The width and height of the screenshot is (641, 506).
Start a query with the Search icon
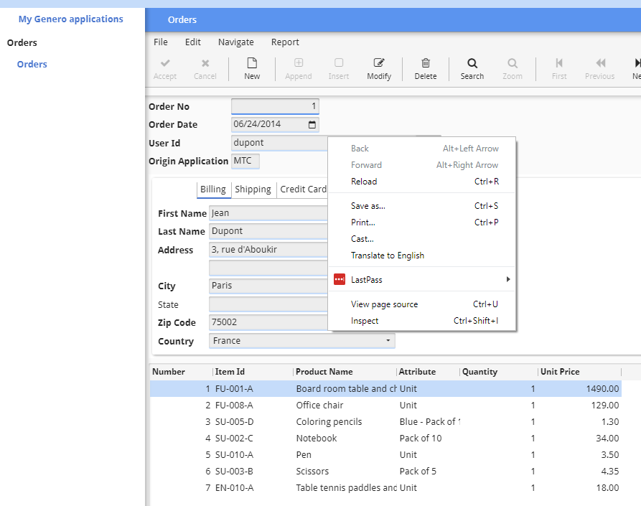click(x=472, y=69)
